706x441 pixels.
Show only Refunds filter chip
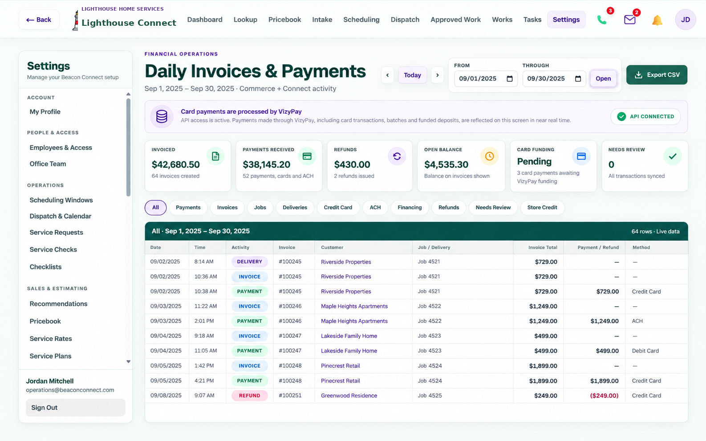click(448, 208)
